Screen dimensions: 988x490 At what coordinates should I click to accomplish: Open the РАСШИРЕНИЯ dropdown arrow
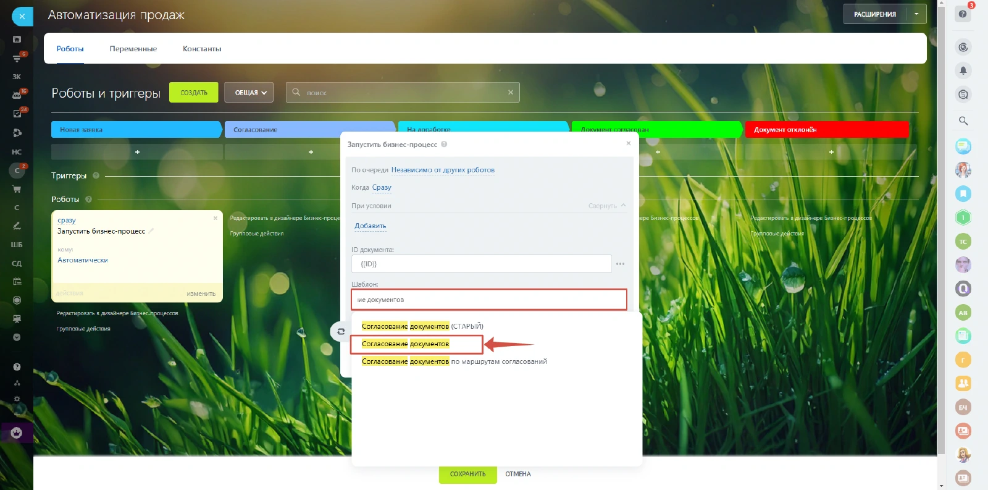pyautogui.click(x=916, y=14)
